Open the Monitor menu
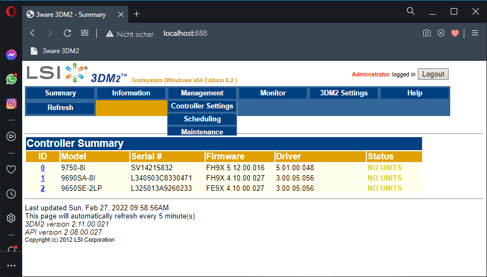The height and width of the screenshot is (277, 487). pos(273,93)
